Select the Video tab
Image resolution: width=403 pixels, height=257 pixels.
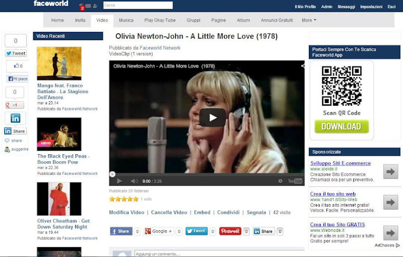point(102,21)
